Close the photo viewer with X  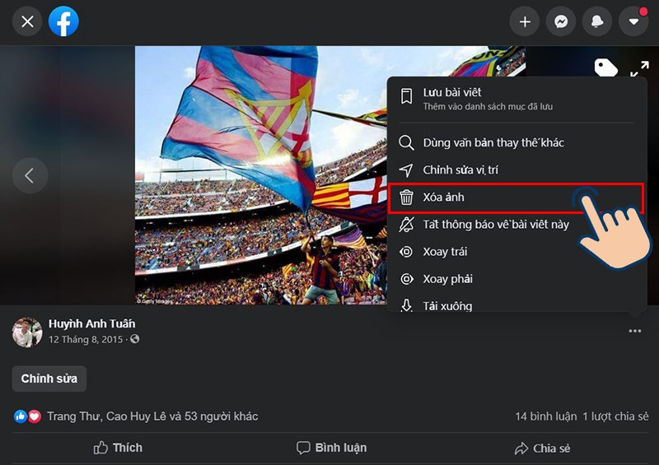tap(27, 21)
